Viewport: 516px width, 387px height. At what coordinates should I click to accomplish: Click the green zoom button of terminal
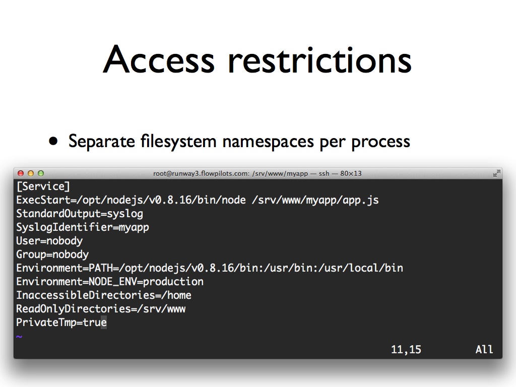pyautogui.click(x=41, y=173)
